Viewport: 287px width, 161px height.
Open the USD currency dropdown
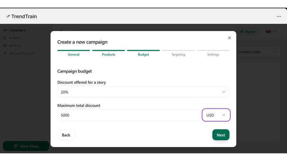(x=216, y=115)
